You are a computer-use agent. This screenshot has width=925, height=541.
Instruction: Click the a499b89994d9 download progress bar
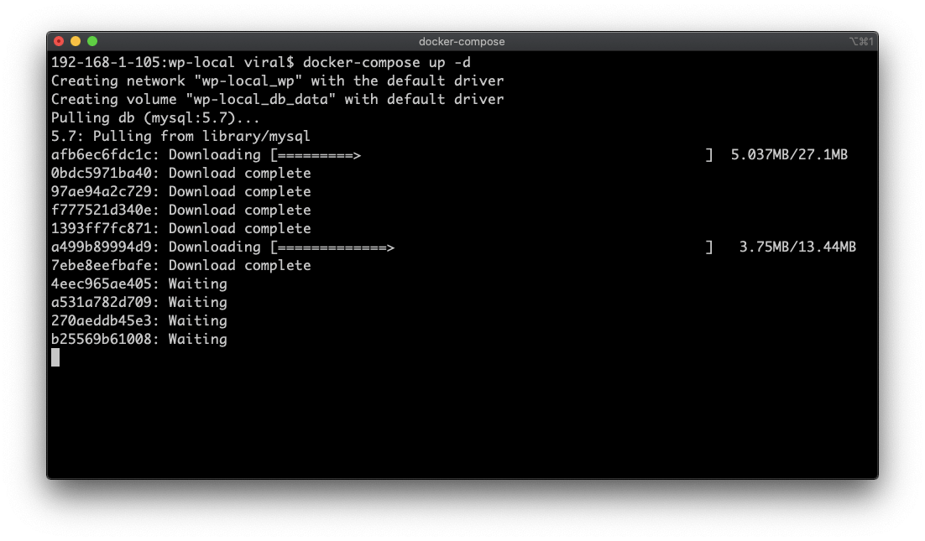pos(492,247)
